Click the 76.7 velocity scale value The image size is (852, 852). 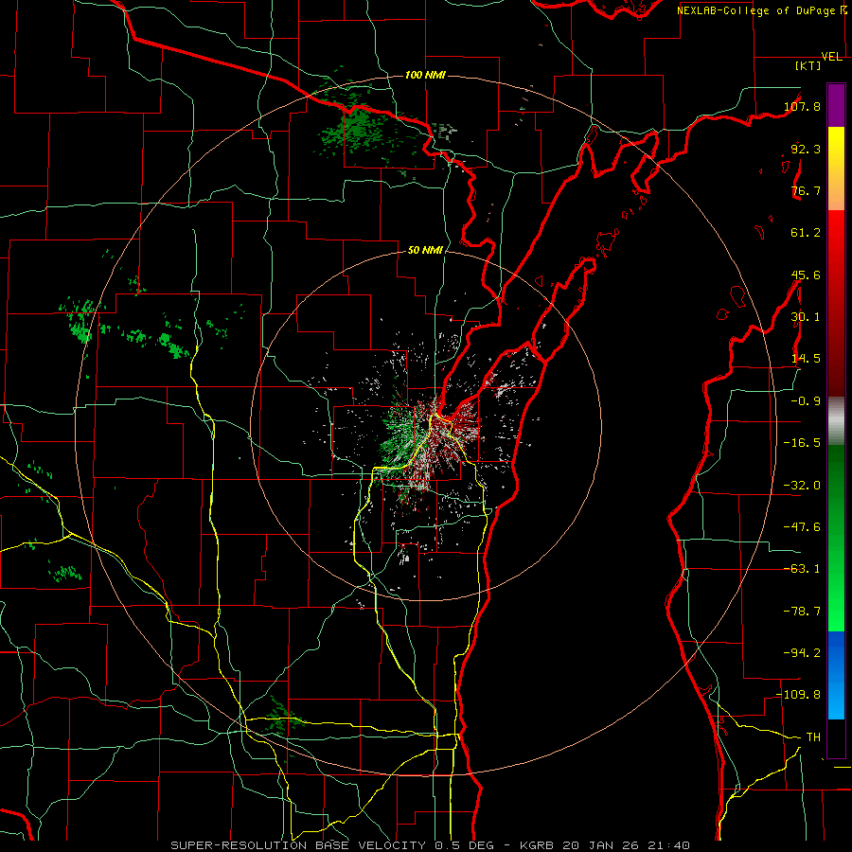point(806,190)
